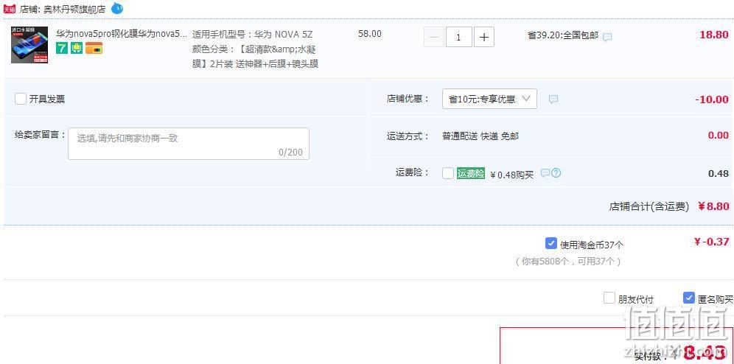Screen dimensions: 734x364
Task: Click shipping method text 普通配送 快递 免邮
Action: [480, 136]
